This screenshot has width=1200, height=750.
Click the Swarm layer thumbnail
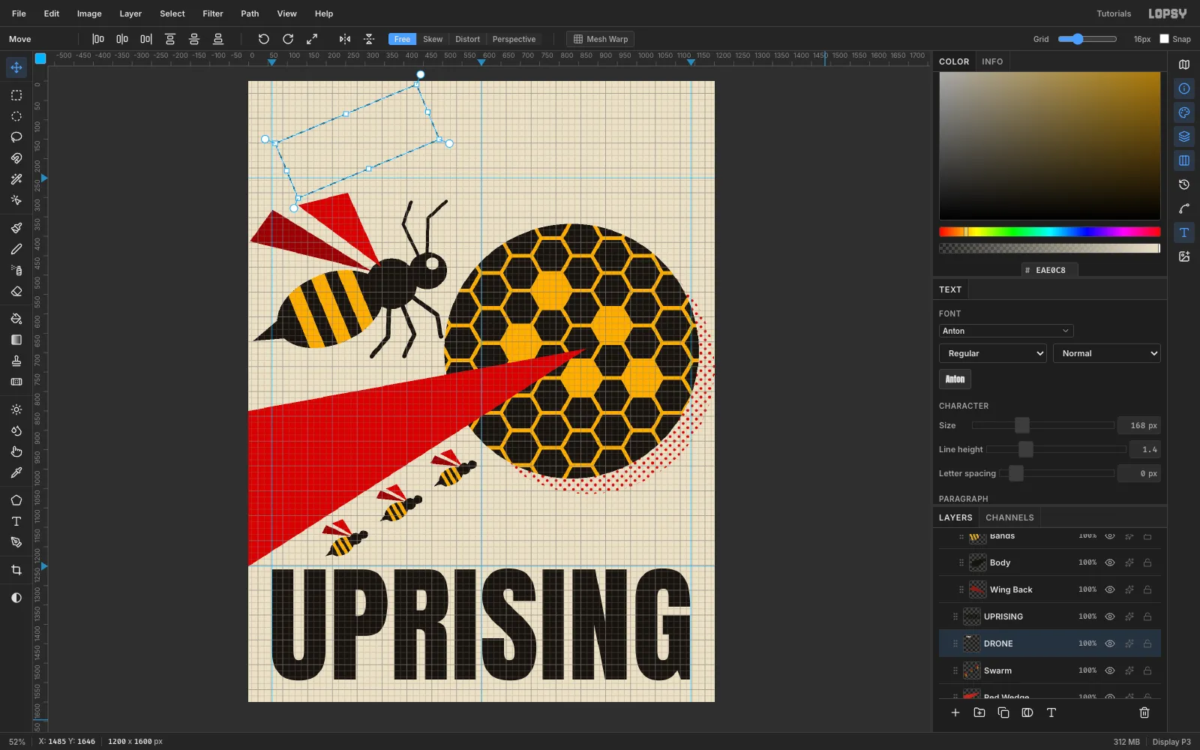click(x=972, y=670)
